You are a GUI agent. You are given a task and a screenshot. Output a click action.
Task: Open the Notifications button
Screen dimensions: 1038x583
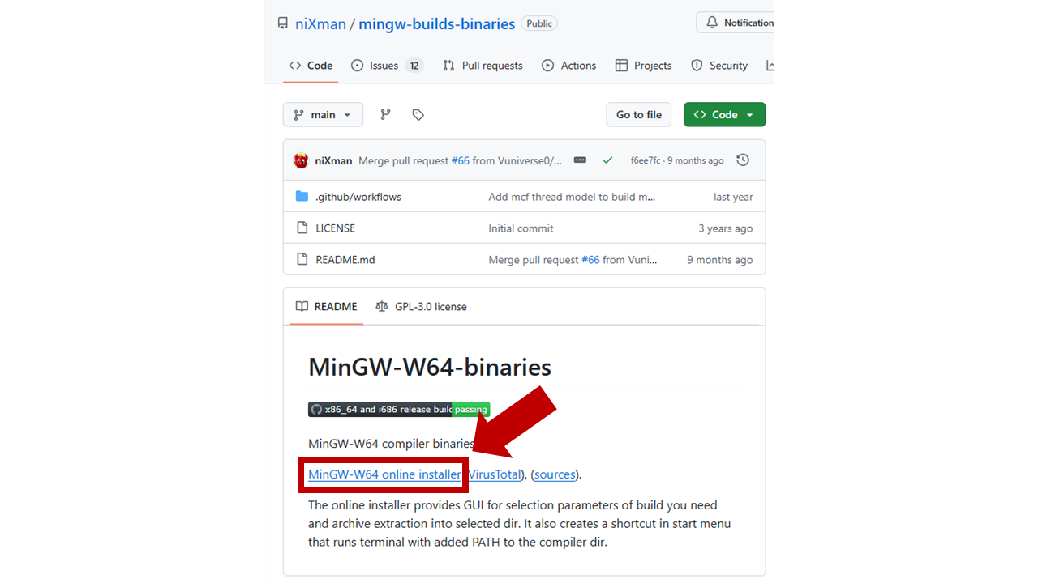tap(736, 23)
